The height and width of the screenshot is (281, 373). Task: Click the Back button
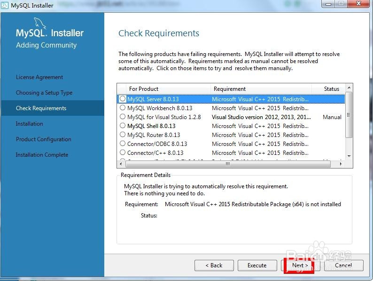pos(214,265)
